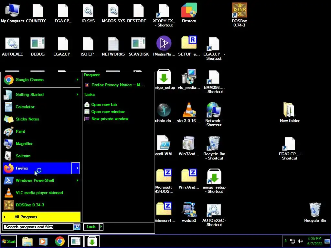Open the AUTOEXEC - Shortcut icon
This screenshot has width=331, height=248.
coord(214,215)
